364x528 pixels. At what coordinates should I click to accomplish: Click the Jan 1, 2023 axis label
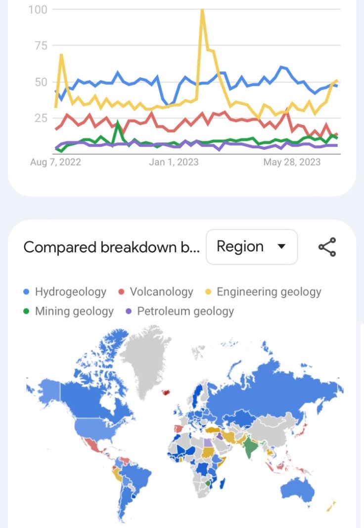point(174,162)
